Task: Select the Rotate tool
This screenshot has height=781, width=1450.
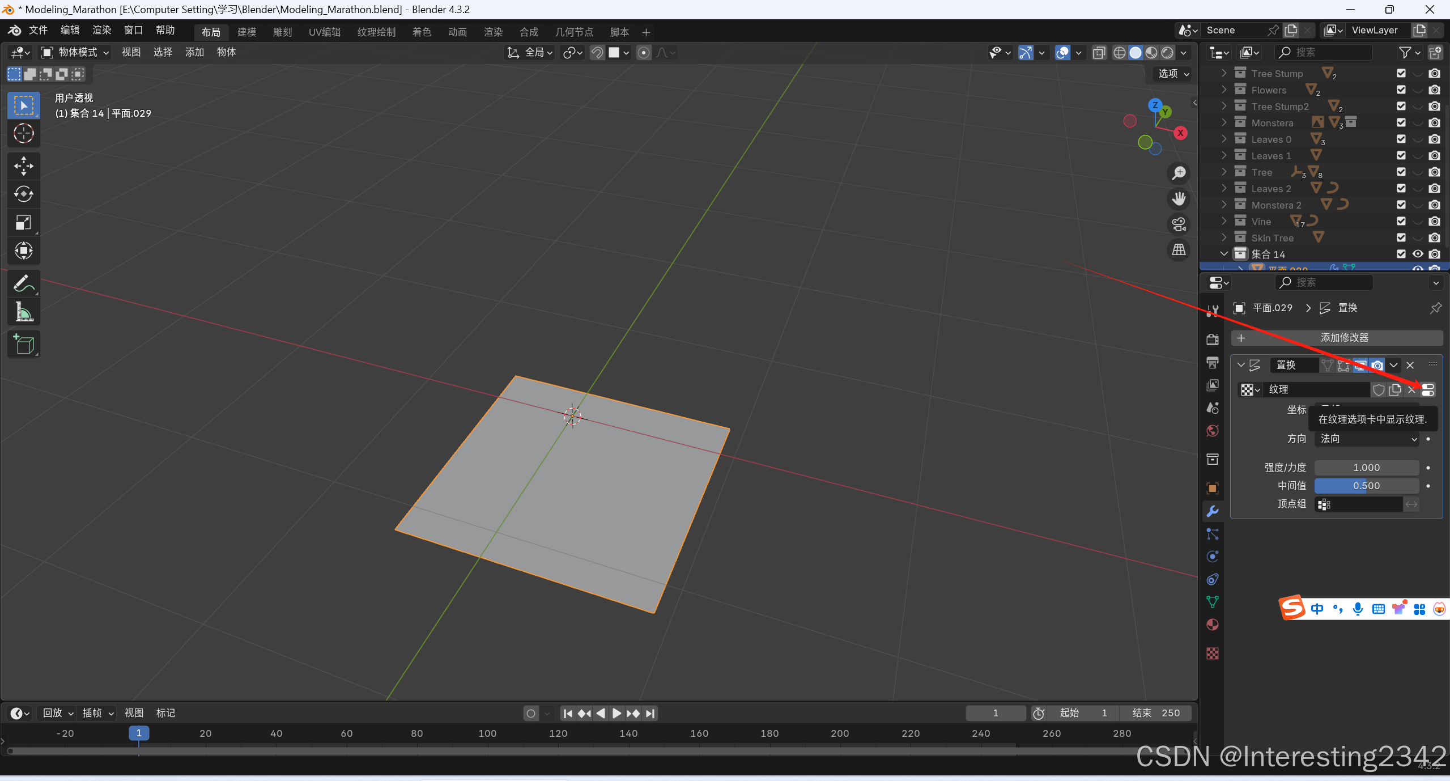Action: click(23, 194)
